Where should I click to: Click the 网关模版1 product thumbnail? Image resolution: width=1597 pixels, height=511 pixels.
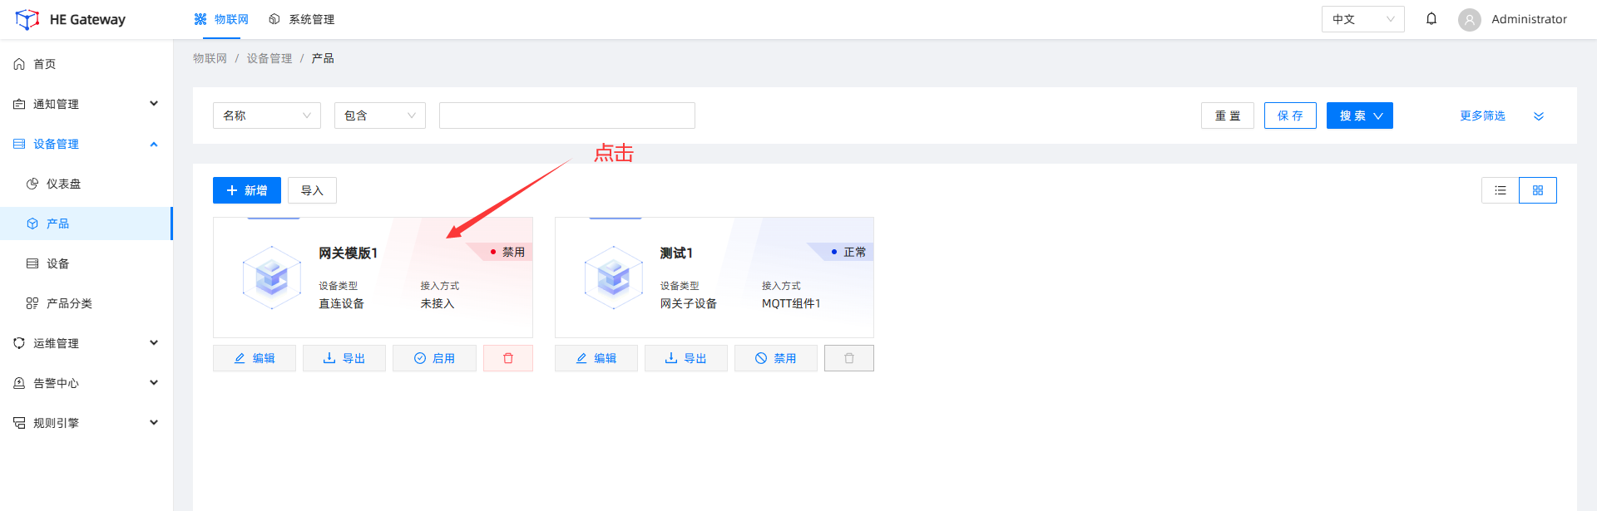[272, 278]
